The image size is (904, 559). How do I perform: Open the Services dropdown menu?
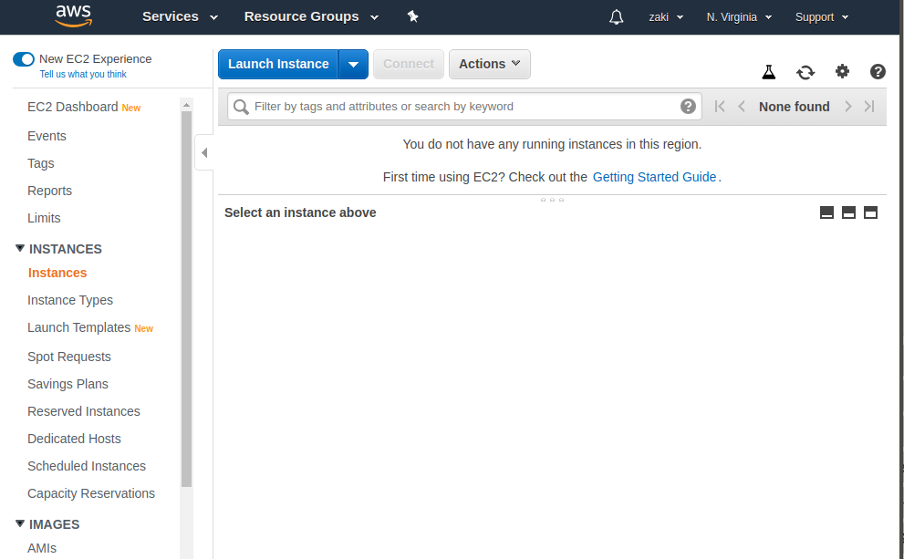coord(180,16)
